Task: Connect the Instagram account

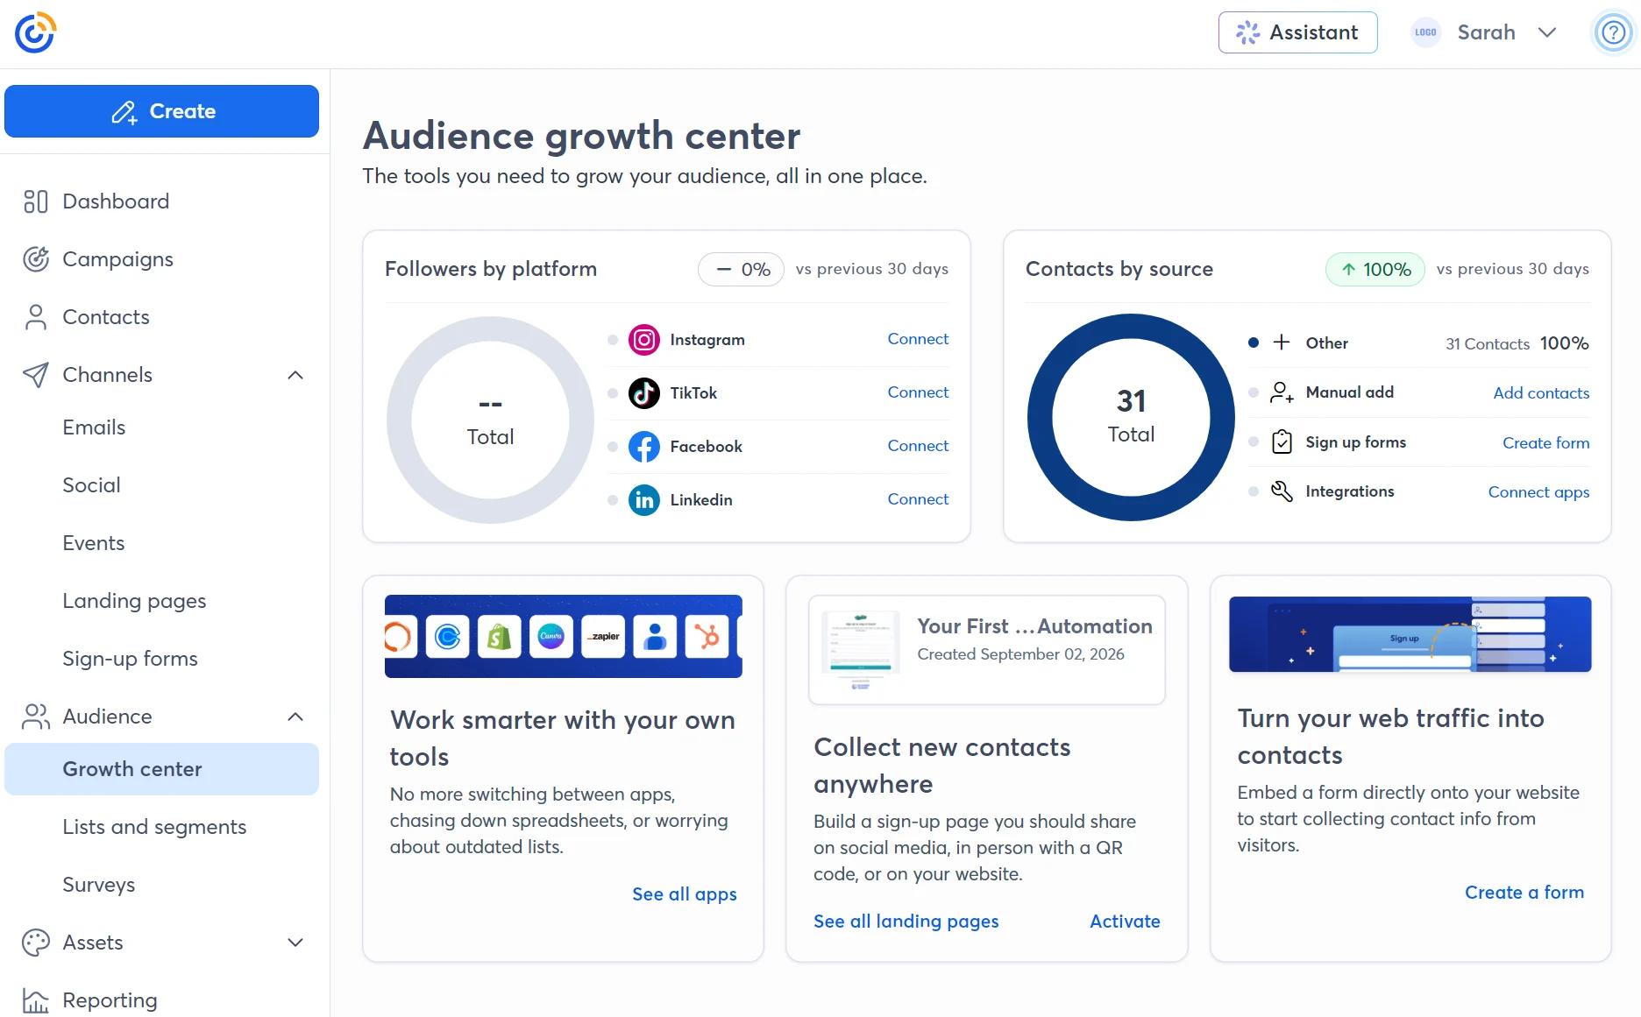Action: pyautogui.click(x=918, y=339)
